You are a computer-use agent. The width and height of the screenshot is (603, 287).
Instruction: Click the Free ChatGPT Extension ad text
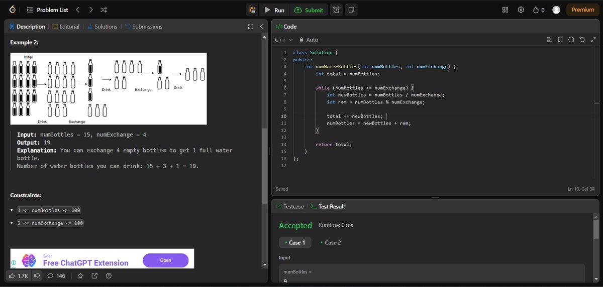coord(85,263)
